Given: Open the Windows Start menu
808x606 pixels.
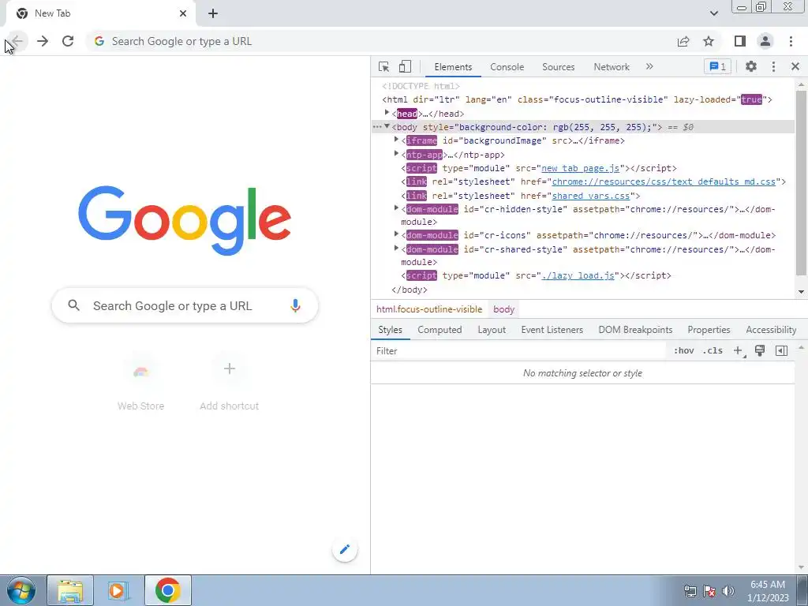Looking at the screenshot, I should click(21, 590).
